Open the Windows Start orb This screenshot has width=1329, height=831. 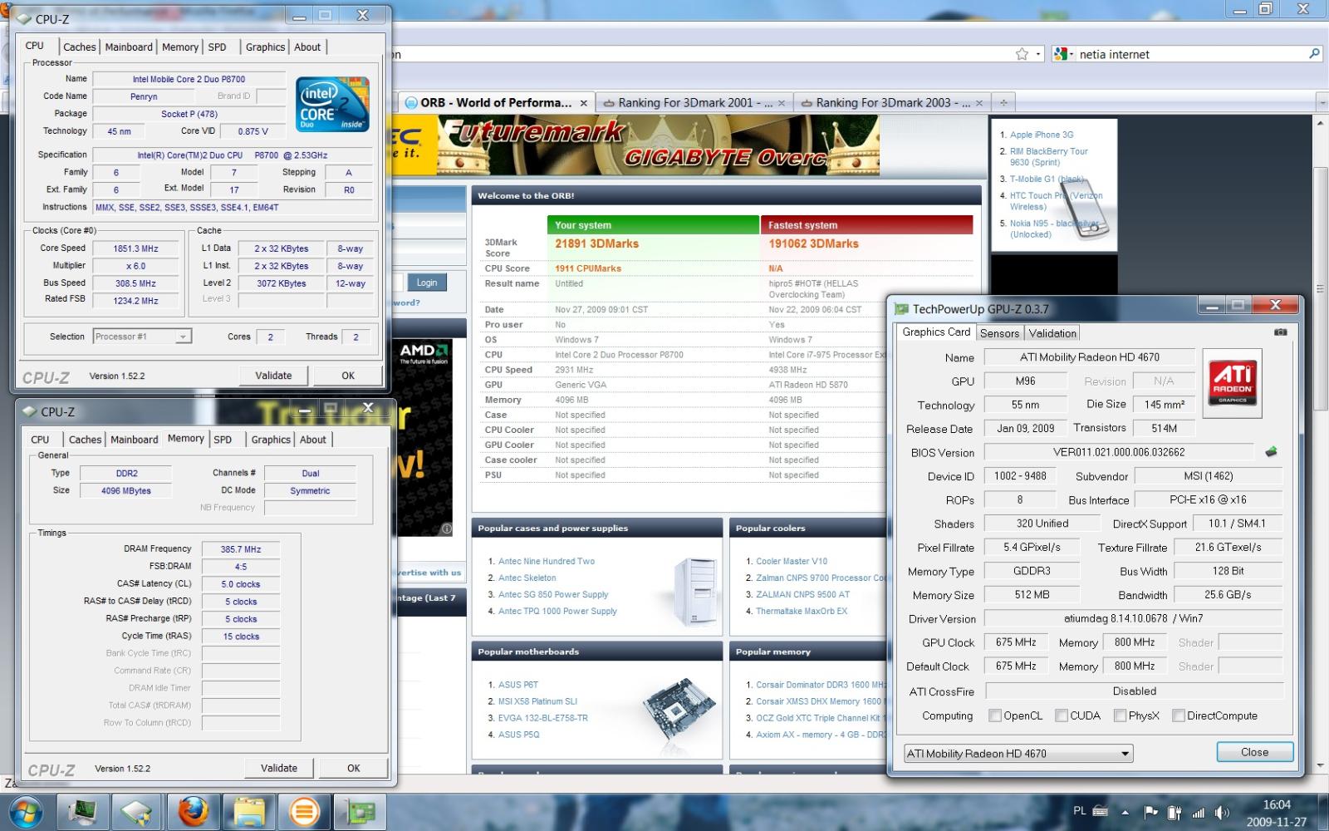[x=24, y=812]
